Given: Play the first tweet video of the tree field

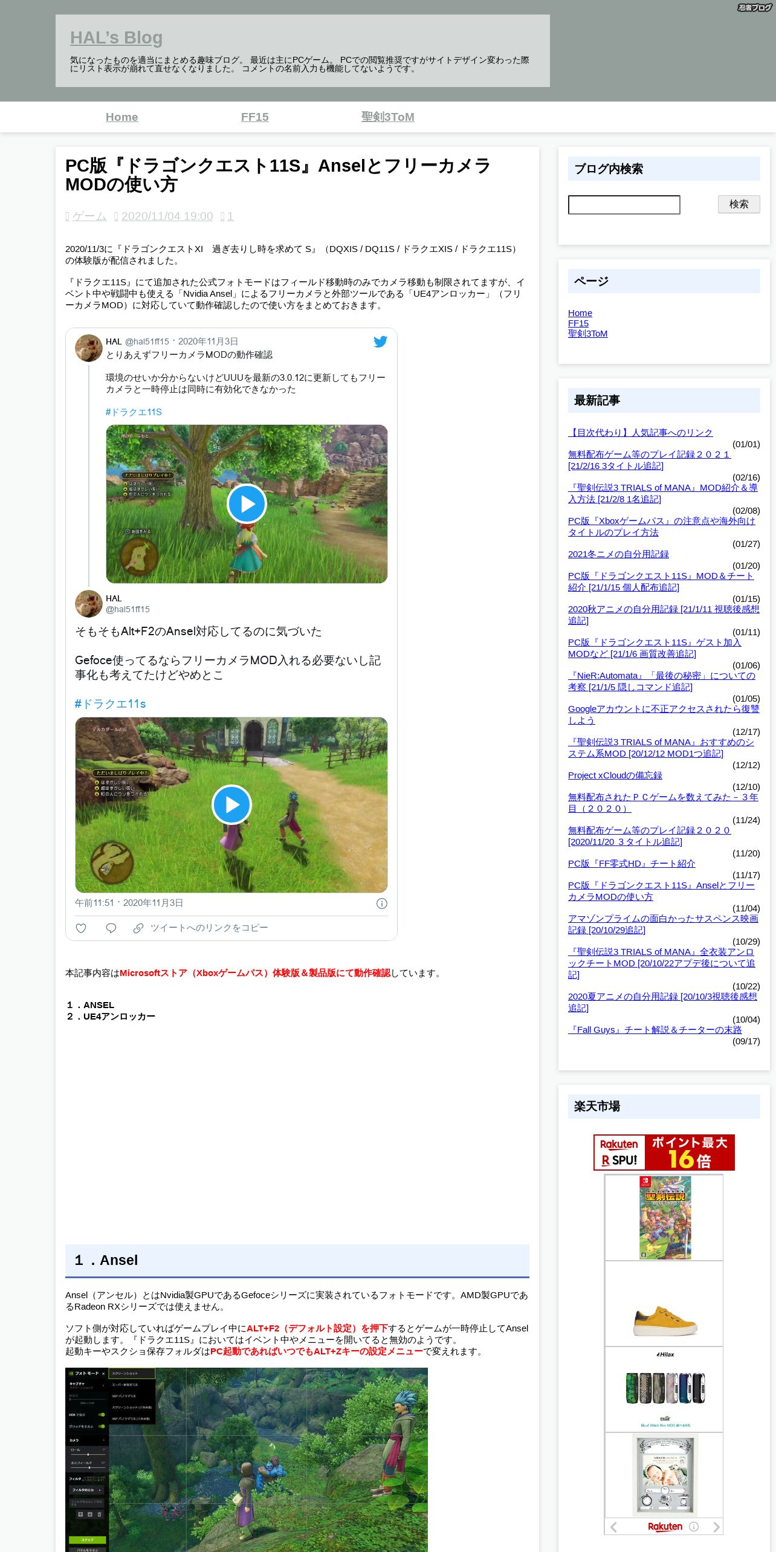Looking at the screenshot, I should [247, 503].
